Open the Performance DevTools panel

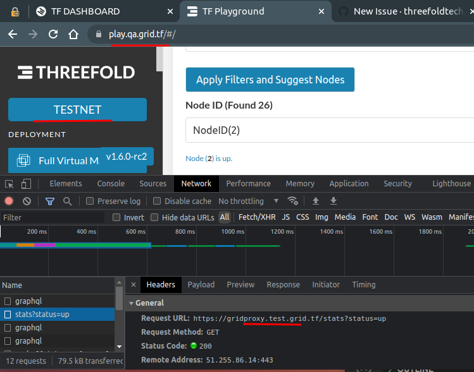tap(248, 183)
